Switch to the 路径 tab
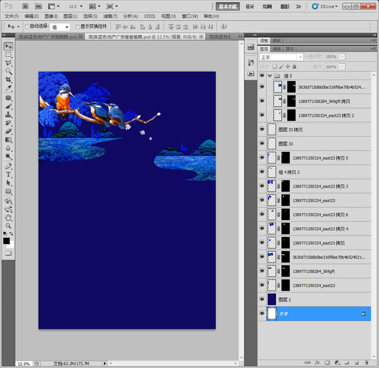Viewport: 379px width, 368px height. point(289,49)
